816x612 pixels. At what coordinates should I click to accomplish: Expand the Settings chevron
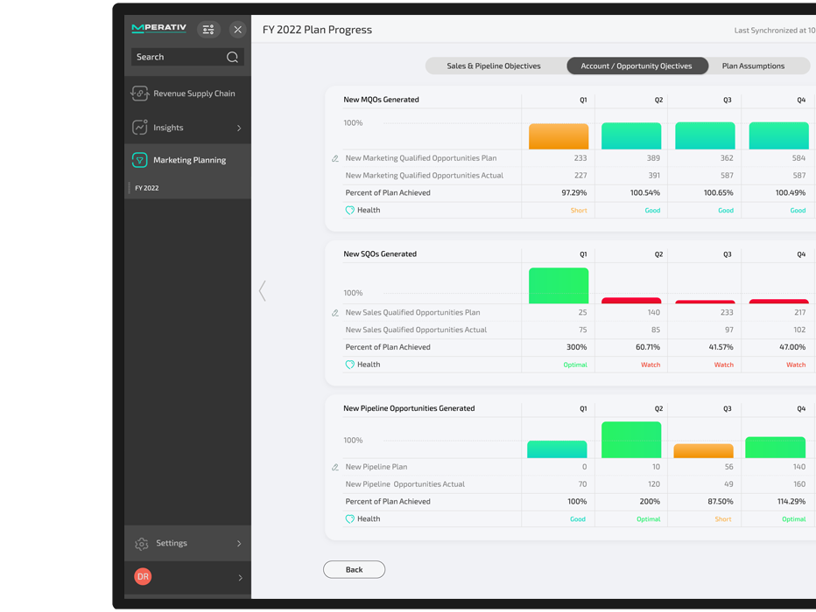pos(239,544)
